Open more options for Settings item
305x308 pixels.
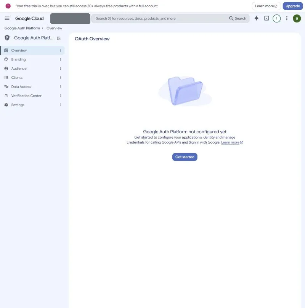pyautogui.click(x=61, y=105)
